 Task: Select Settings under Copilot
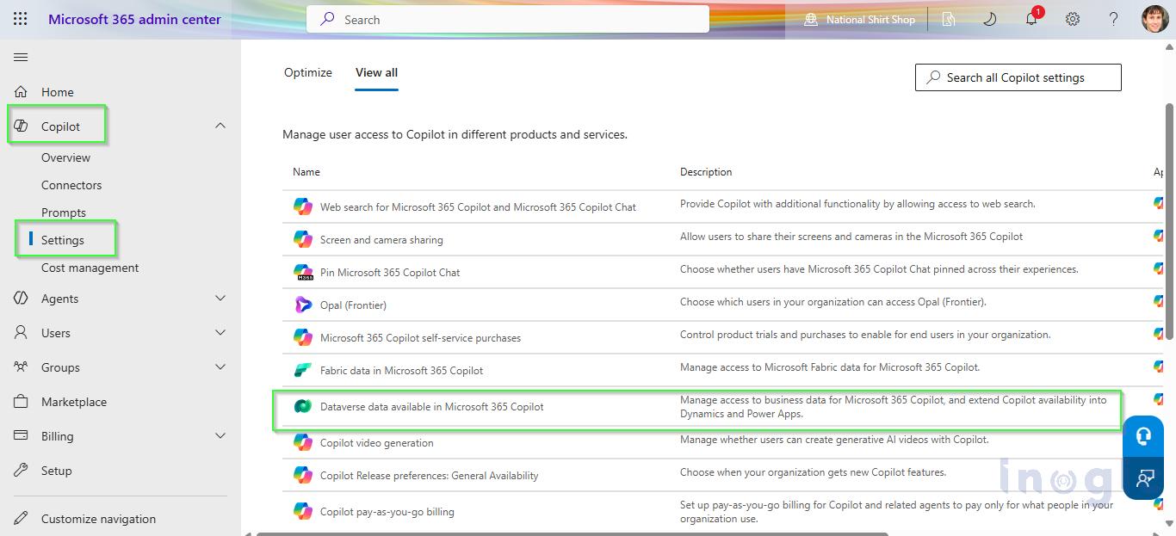pos(63,240)
